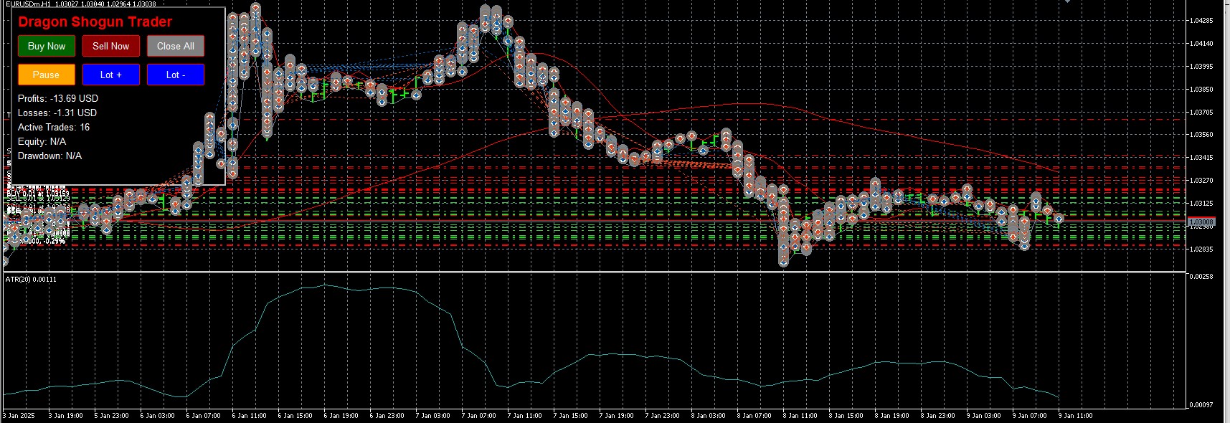The image size is (1230, 423).
Task: Click the 1.03995 price scale label
Action: [1201, 66]
